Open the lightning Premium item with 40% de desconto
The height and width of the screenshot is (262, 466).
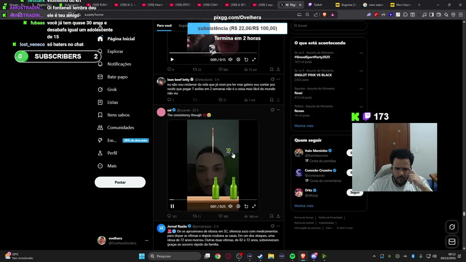point(123,140)
